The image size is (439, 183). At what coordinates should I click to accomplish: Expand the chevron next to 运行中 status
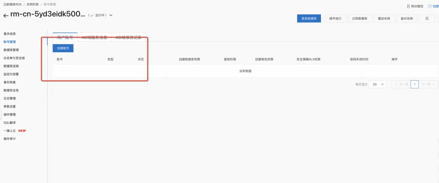click(x=111, y=15)
